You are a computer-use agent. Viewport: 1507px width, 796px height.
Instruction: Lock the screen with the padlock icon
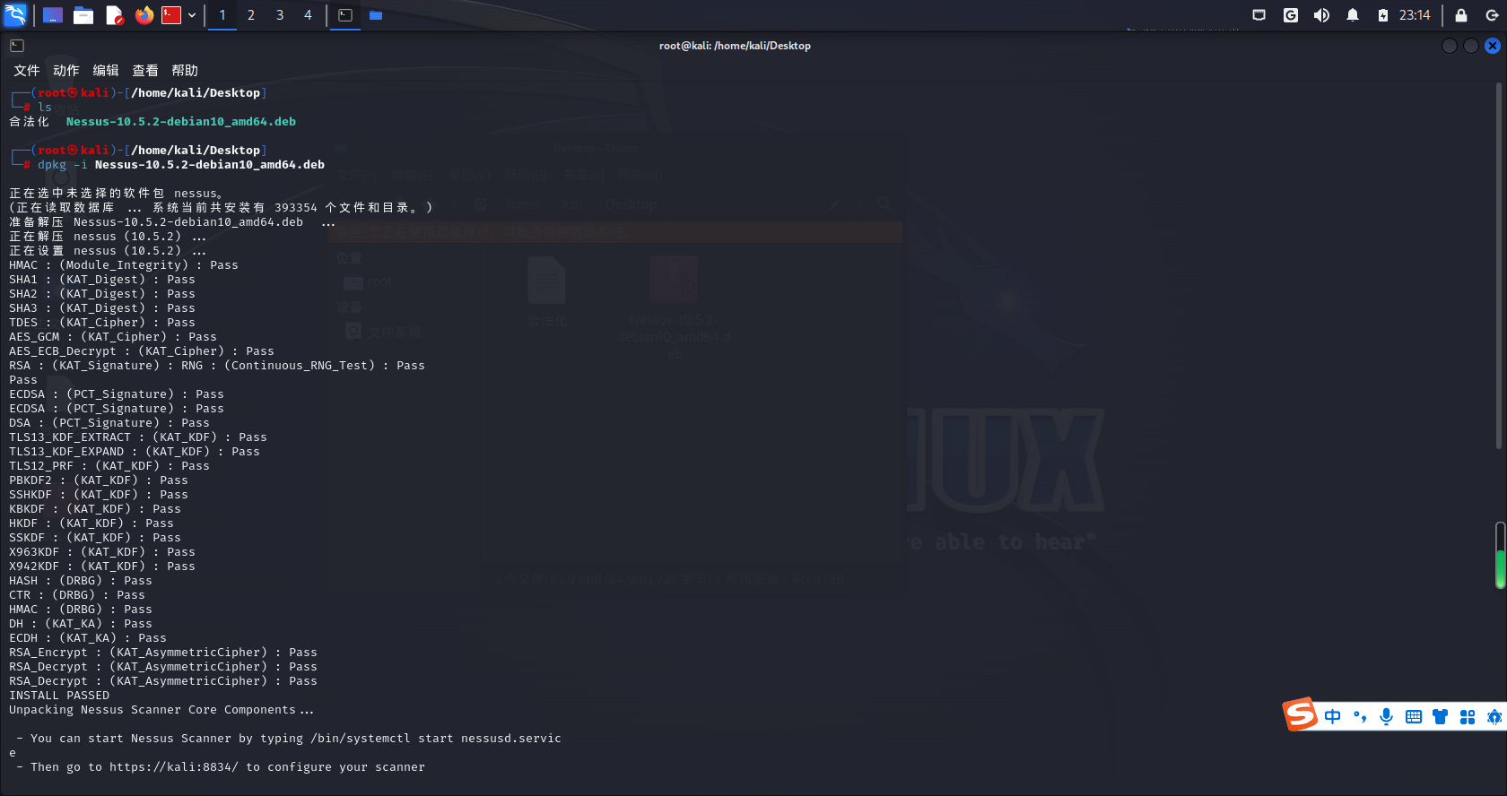coord(1461,15)
